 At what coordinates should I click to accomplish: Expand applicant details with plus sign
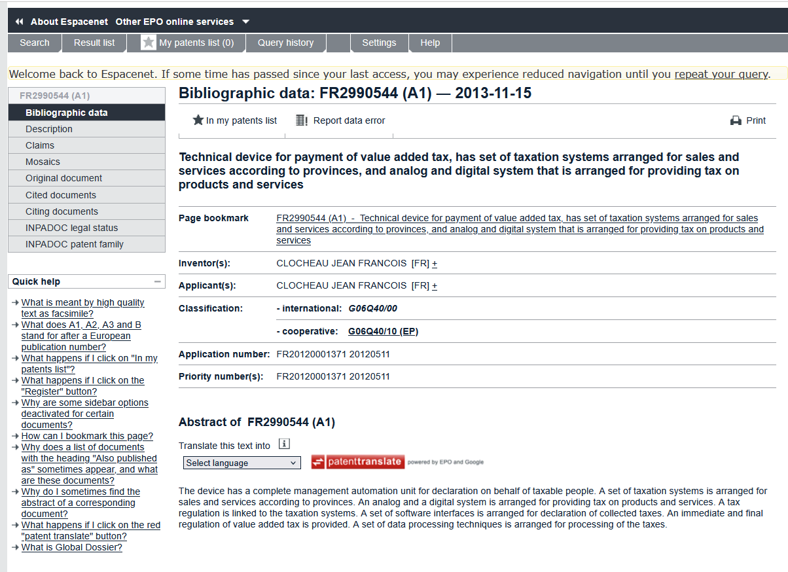point(435,285)
